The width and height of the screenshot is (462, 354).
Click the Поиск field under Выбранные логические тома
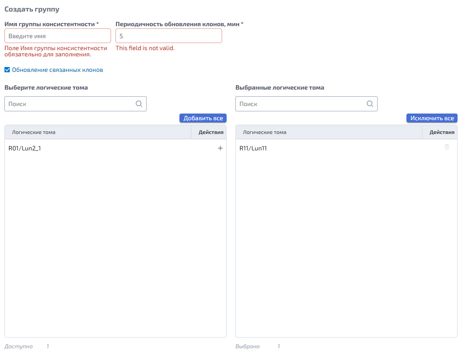click(307, 104)
